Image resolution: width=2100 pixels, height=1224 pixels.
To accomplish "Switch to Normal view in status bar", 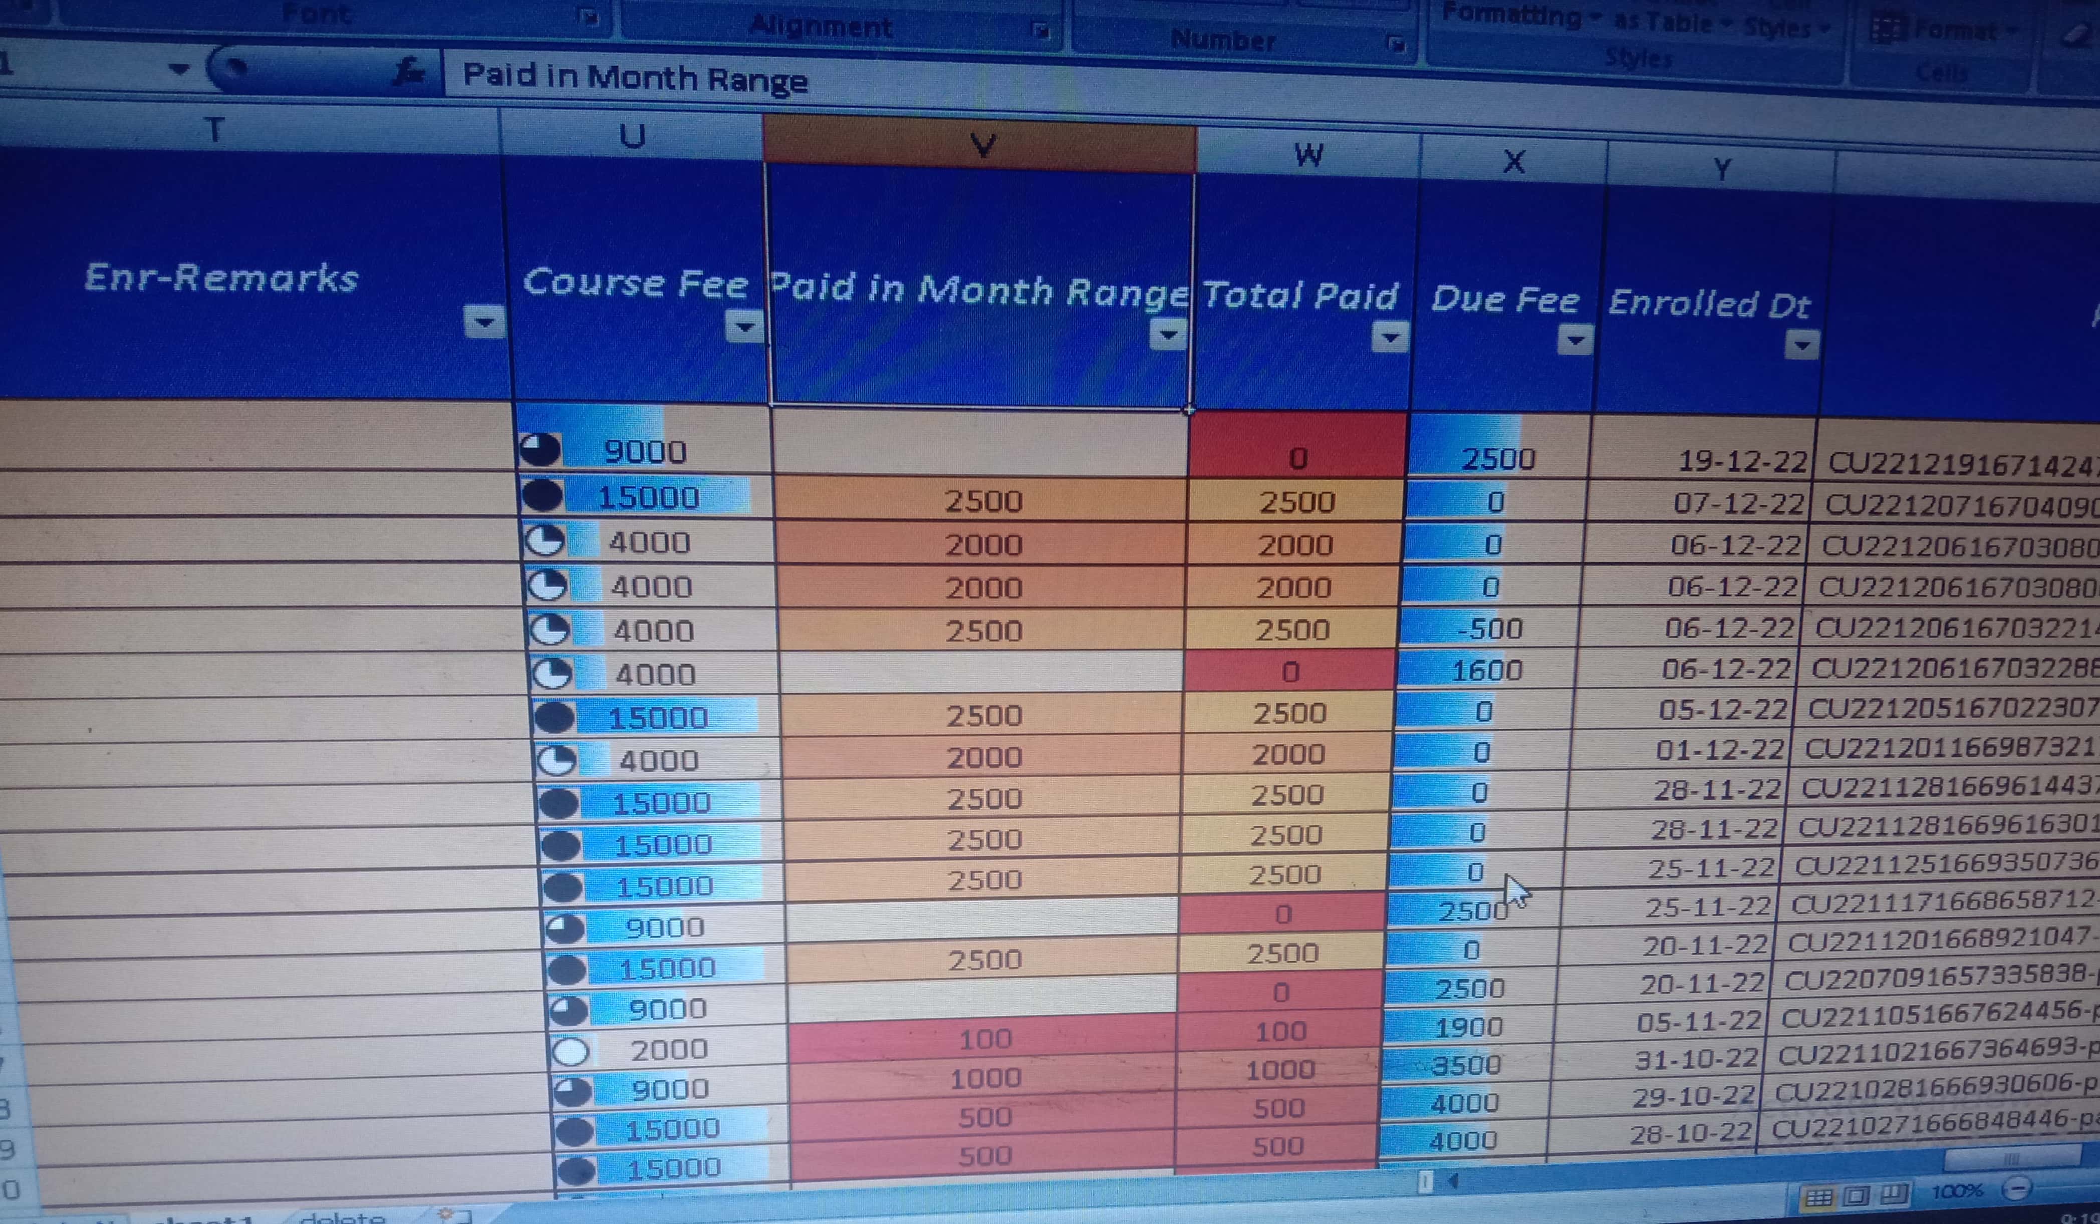I will point(1818,1197).
